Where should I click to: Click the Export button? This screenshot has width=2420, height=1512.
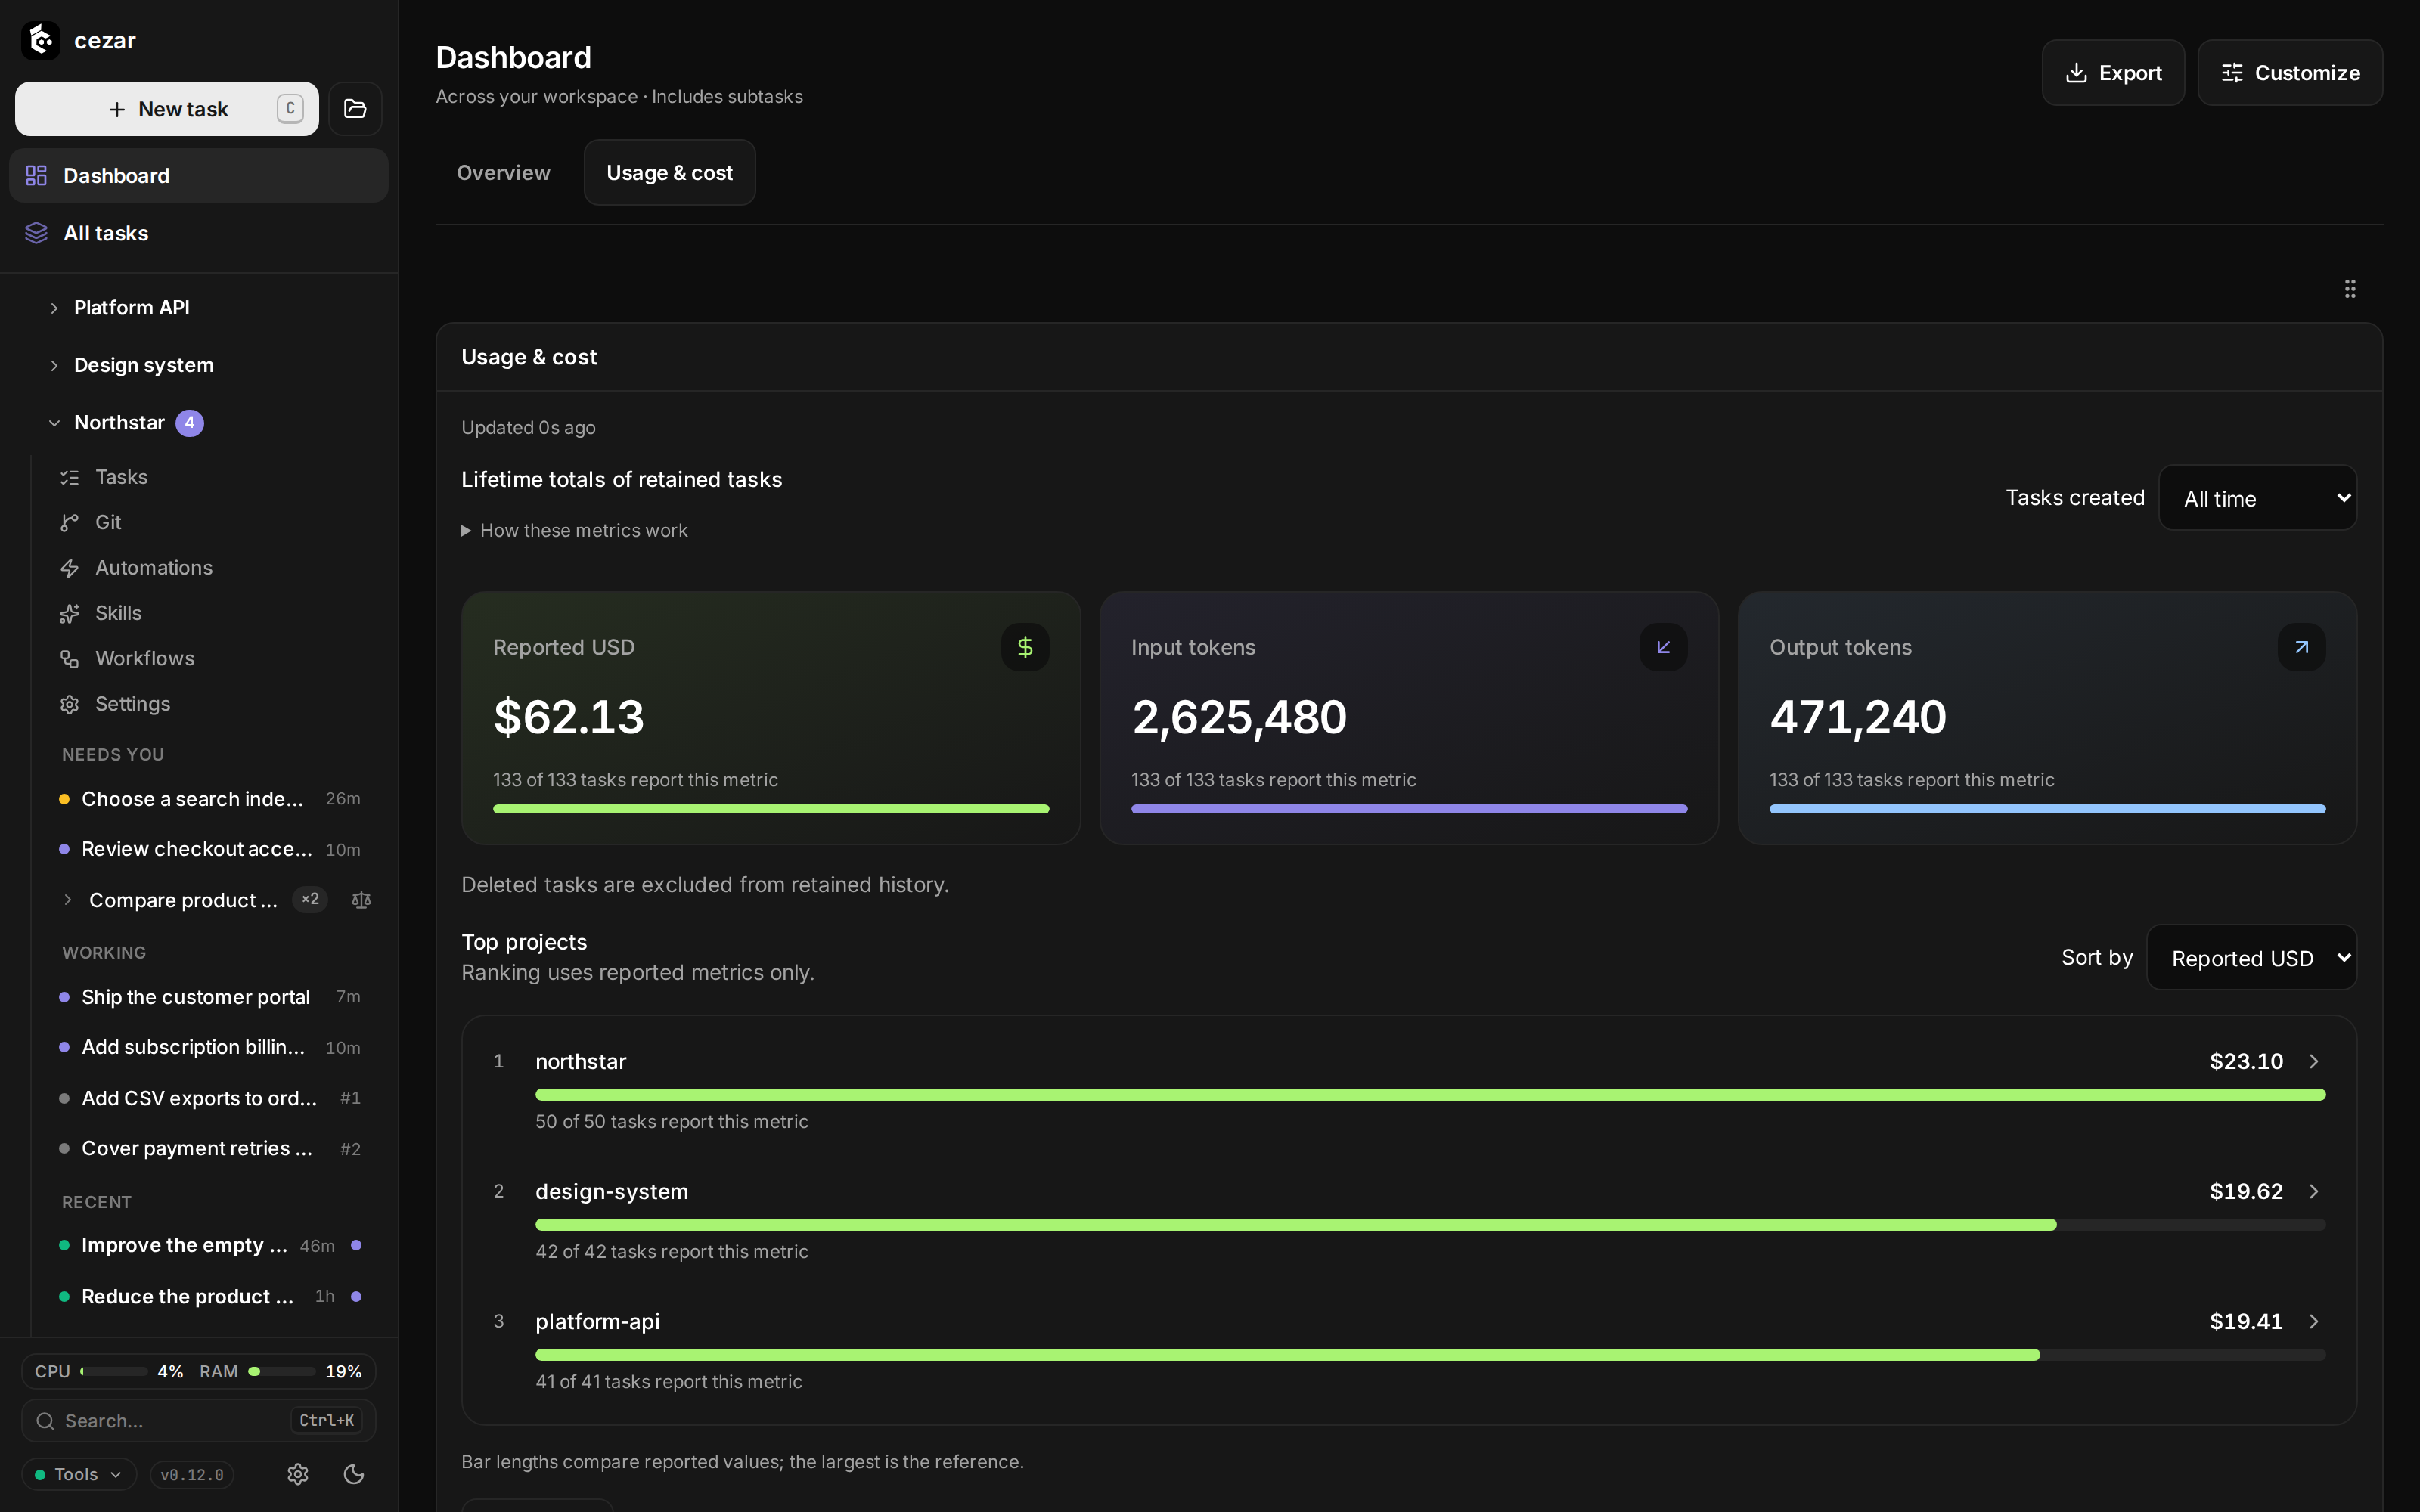click(2113, 73)
